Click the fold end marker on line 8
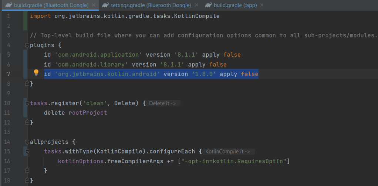Viewport: 378px width, 186px height. pyautogui.click(x=27, y=84)
